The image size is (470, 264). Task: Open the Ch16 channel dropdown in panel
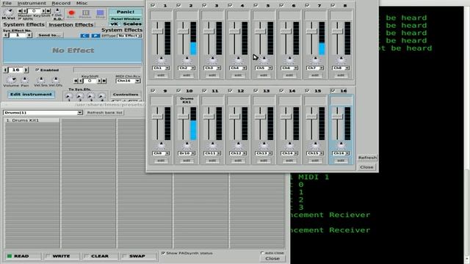[x=341, y=153]
